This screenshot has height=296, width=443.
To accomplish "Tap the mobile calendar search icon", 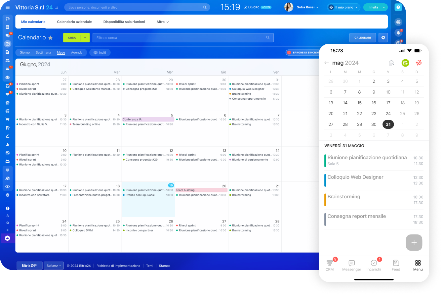I will (391, 63).
